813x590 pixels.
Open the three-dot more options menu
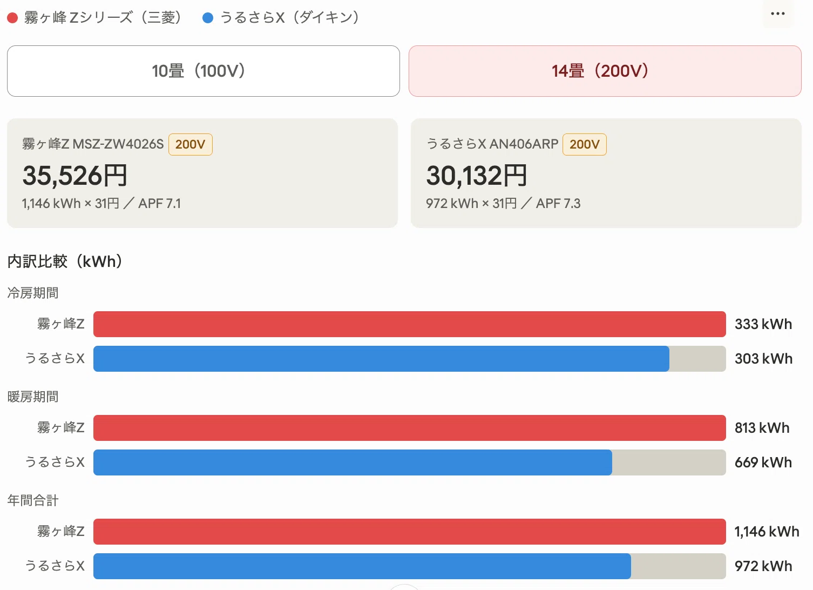(x=778, y=14)
